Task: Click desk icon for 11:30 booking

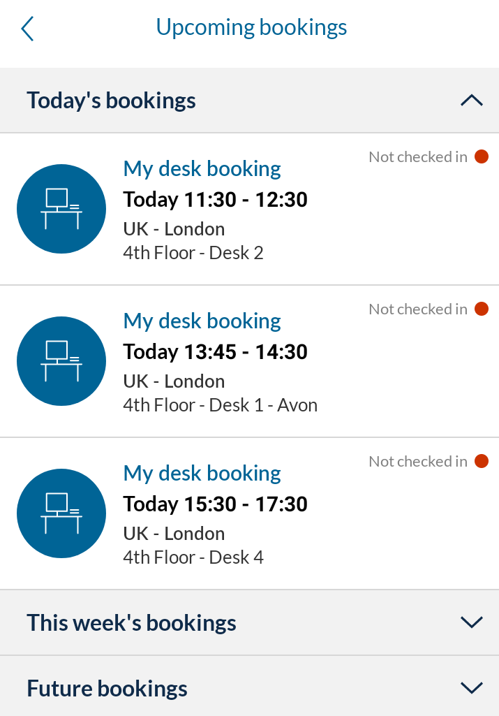Action: coord(61,209)
